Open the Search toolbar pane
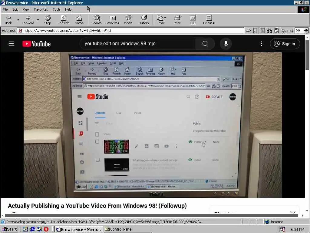 pos(97,20)
